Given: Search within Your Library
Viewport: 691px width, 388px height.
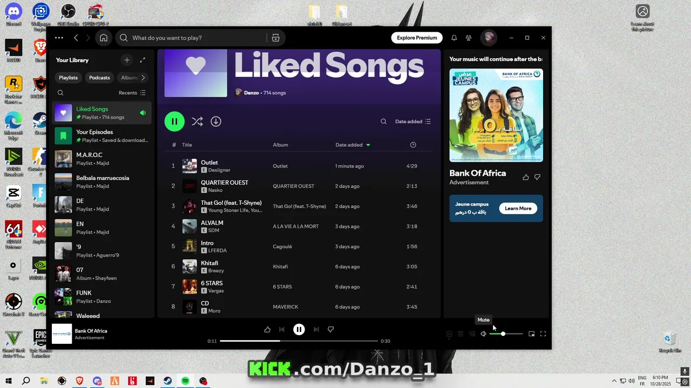Looking at the screenshot, I should [60, 93].
